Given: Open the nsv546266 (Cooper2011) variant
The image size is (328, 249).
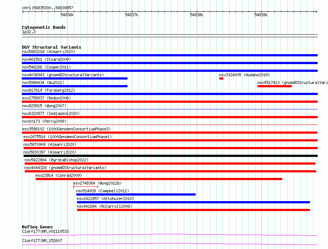Looking at the screenshot, I should pyautogui.click(x=170, y=71).
